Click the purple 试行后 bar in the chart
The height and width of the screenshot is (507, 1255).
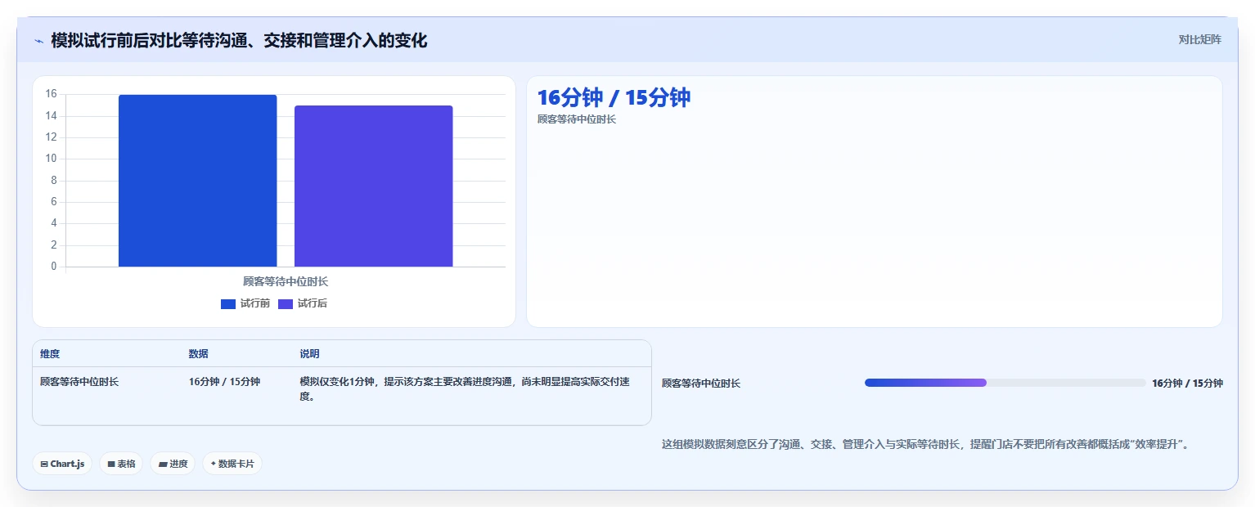pyautogui.click(x=373, y=186)
